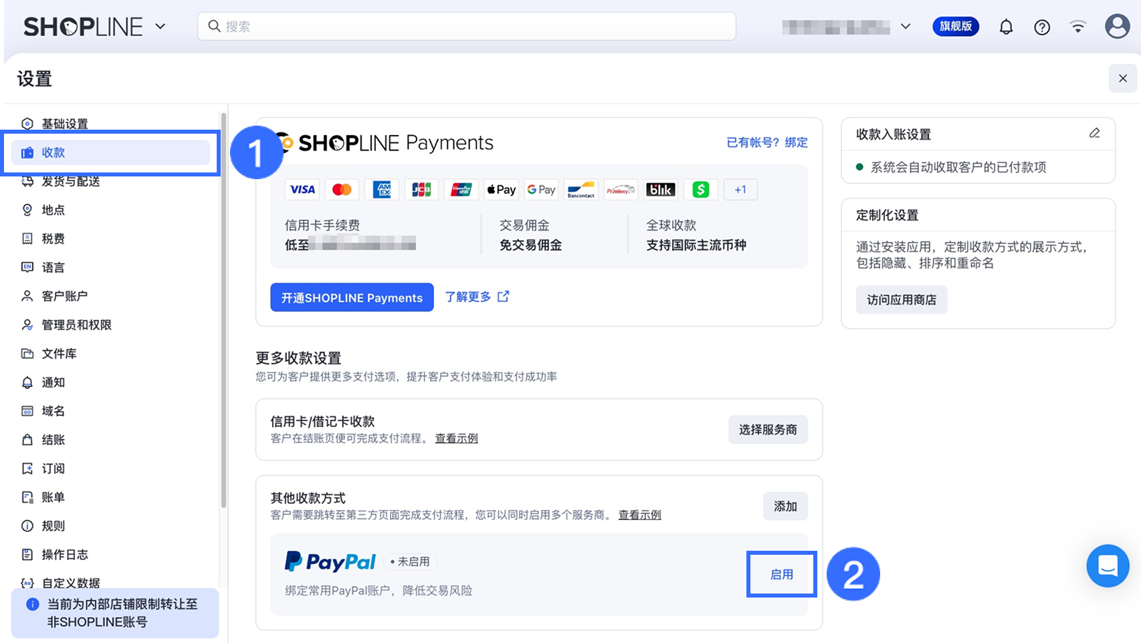Select the Google Pay logo
Image resolution: width=1141 pixels, height=643 pixels.
541,190
